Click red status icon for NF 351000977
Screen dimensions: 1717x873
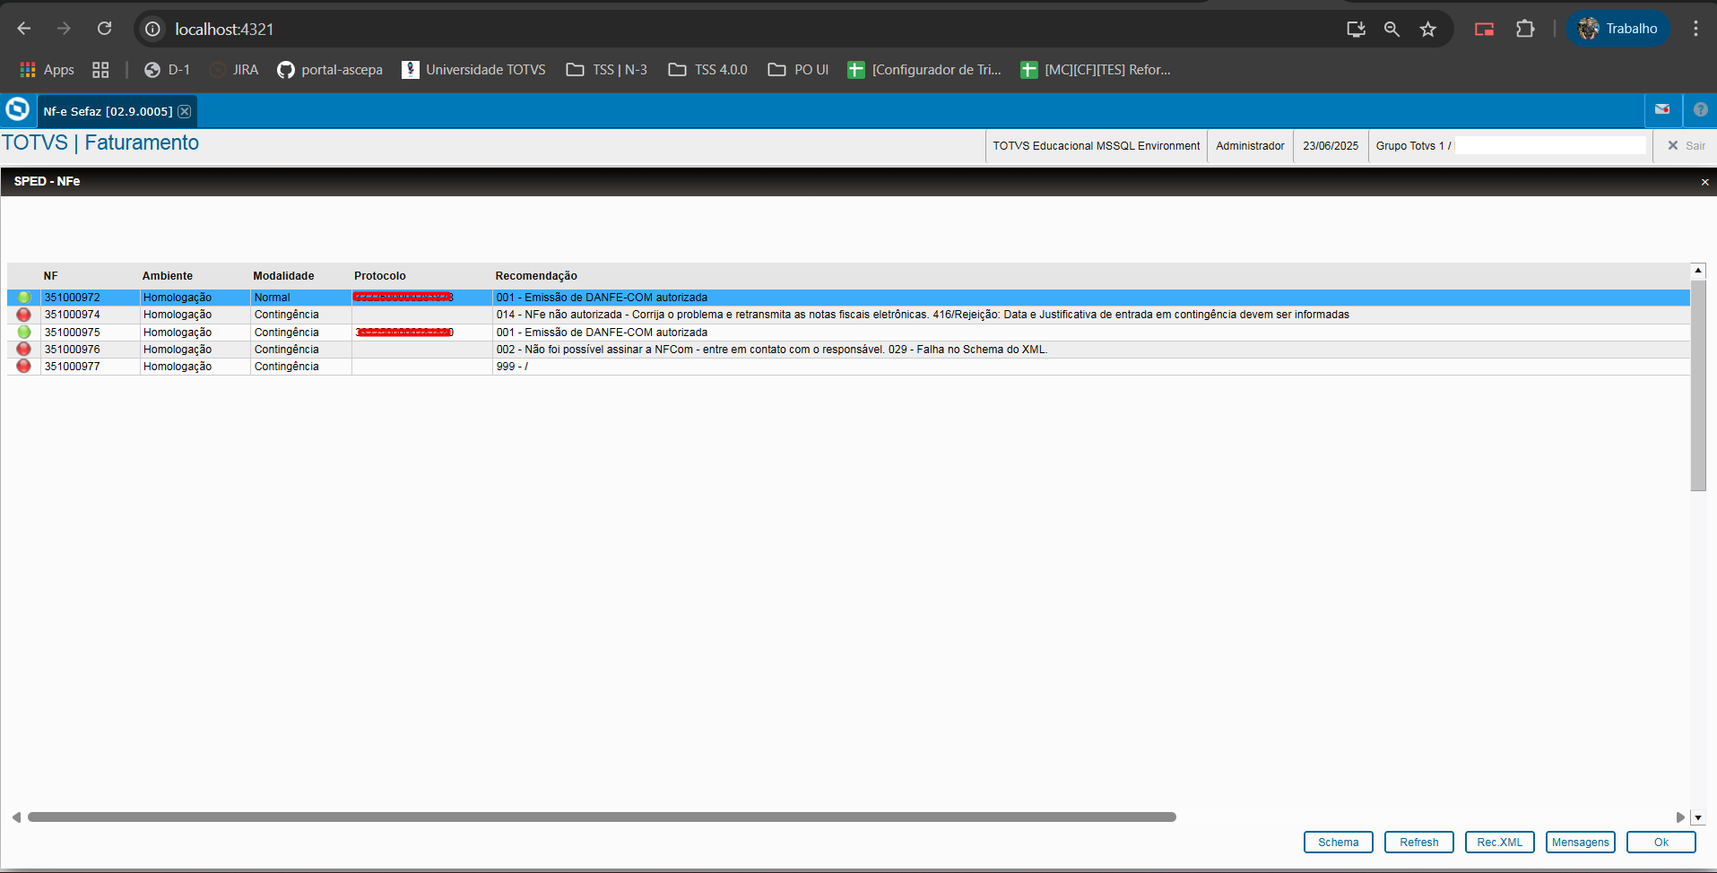(24, 367)
